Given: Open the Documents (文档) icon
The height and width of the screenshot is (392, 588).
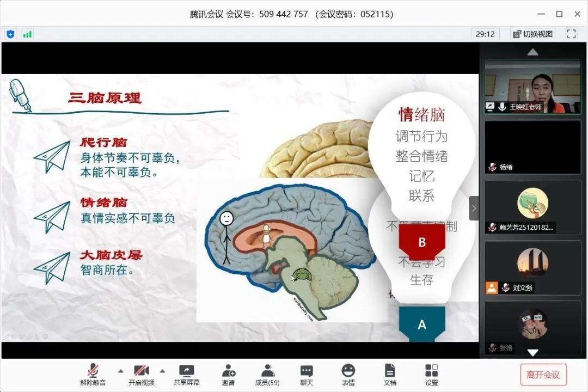Looking at the screenshot, I should [x=390, y=375].
